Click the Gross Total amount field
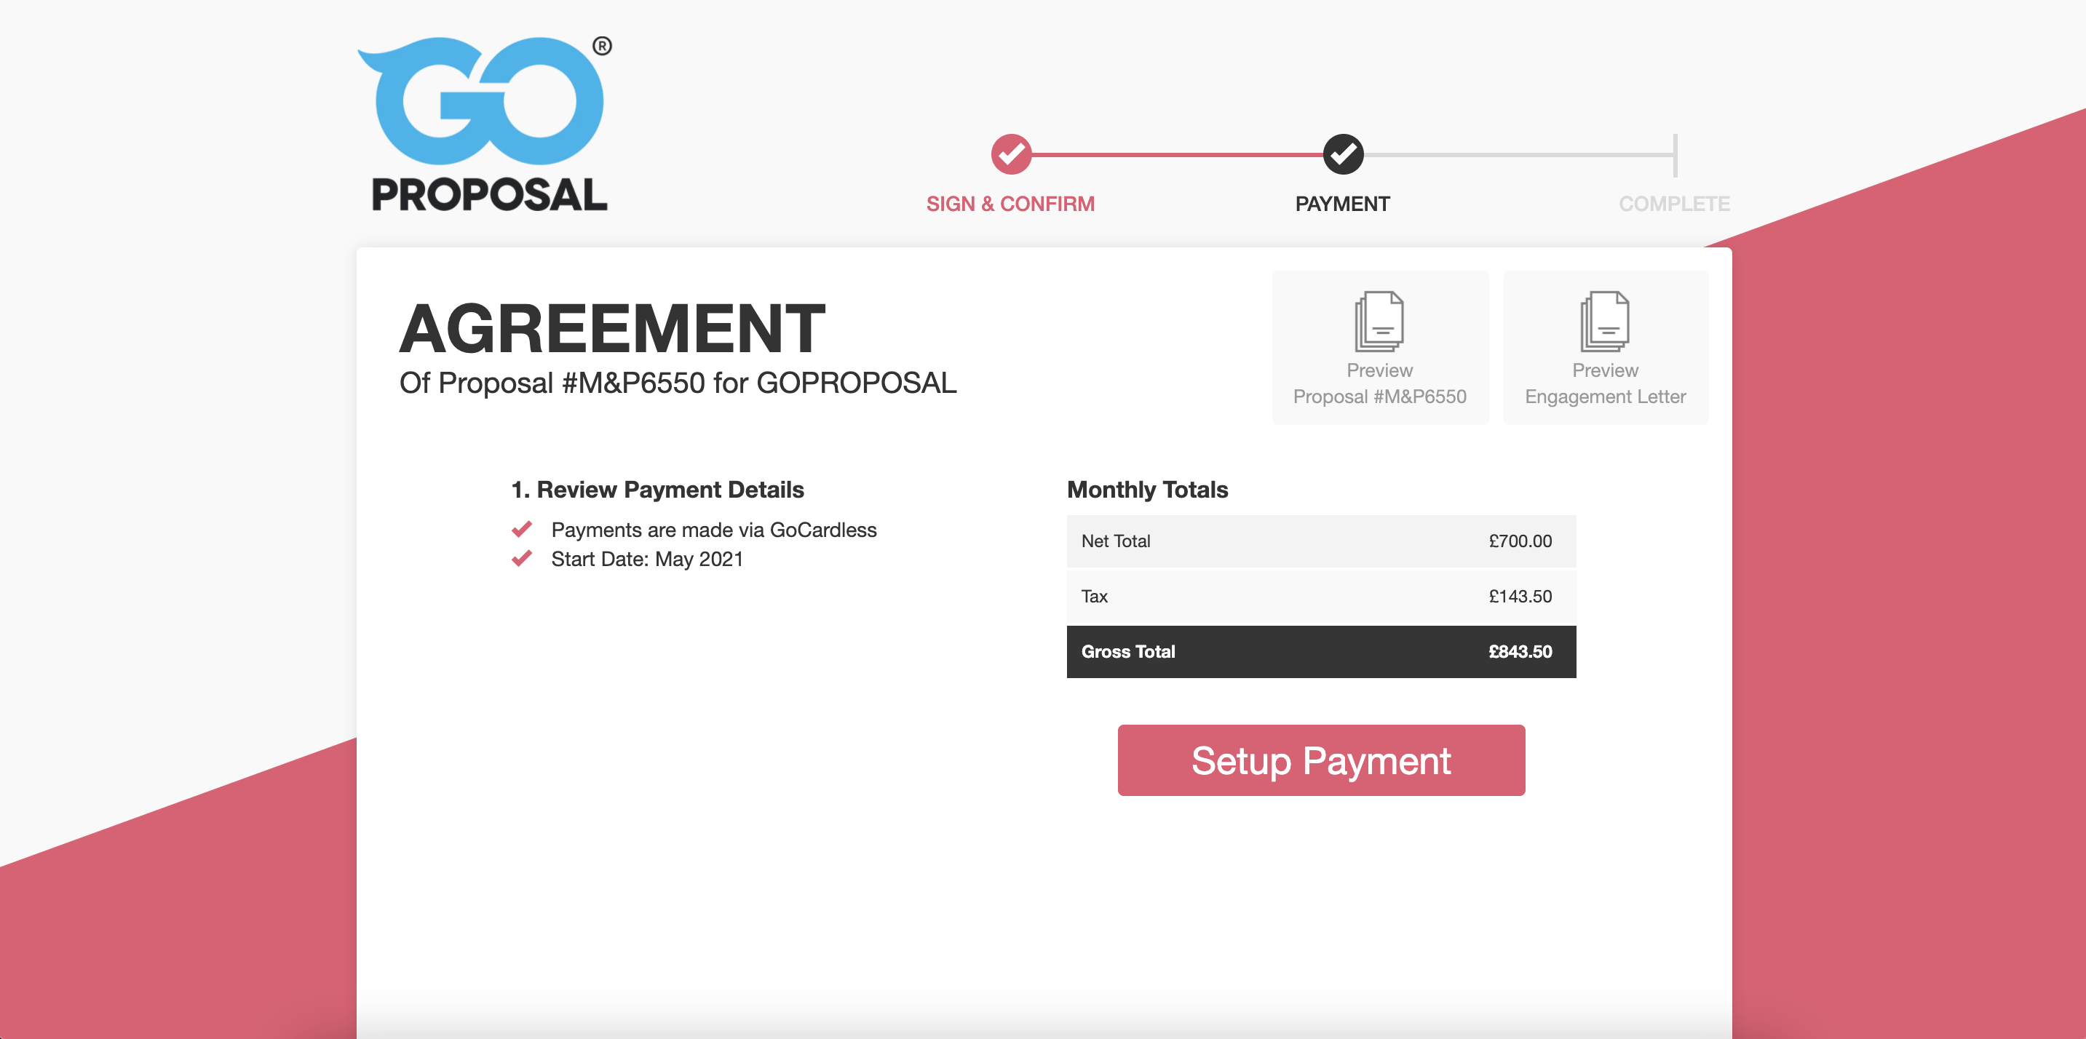The image size is (2086, 1039). click(x=1517, y=650)
